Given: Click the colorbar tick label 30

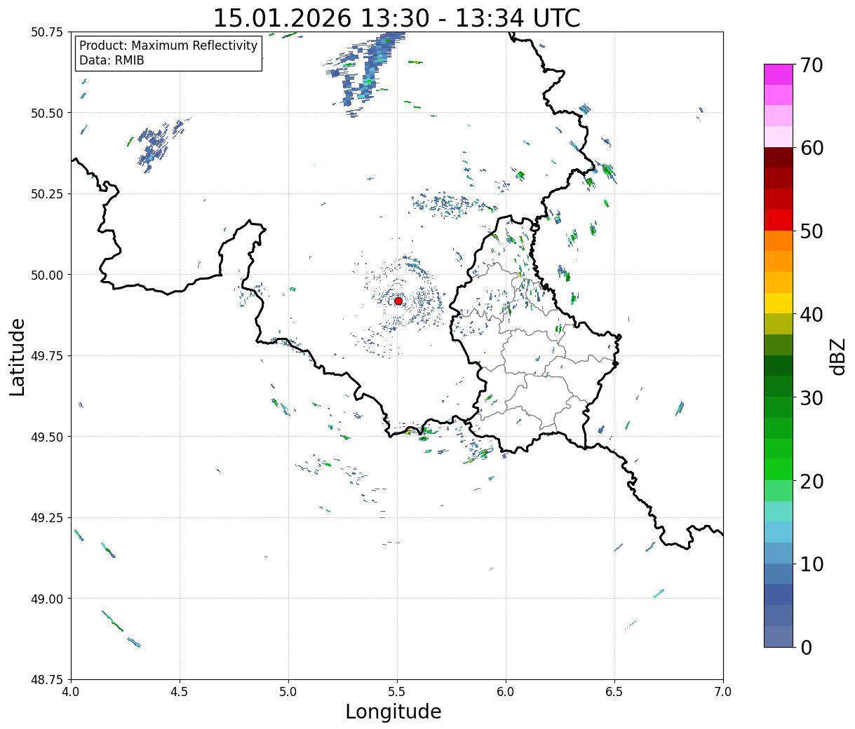Looking at the screenshot, I should pyautogui.click(x=812, y=397).
